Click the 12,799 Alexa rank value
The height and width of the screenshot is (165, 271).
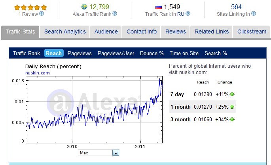(99, 7)
